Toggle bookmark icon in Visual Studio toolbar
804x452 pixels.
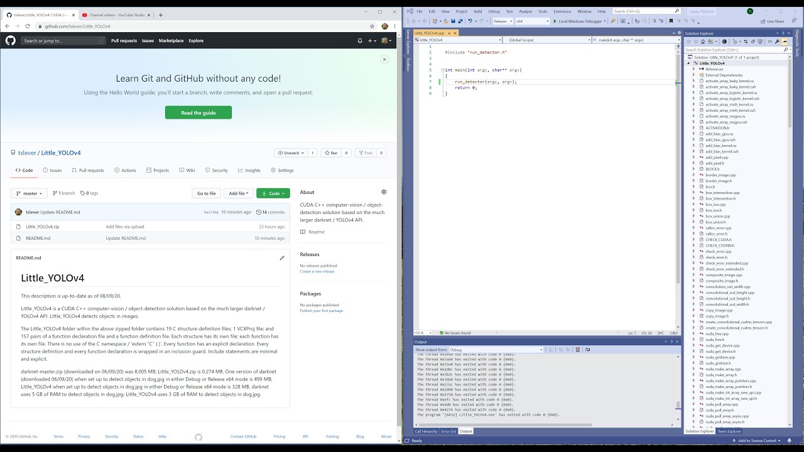coord(671,21)
